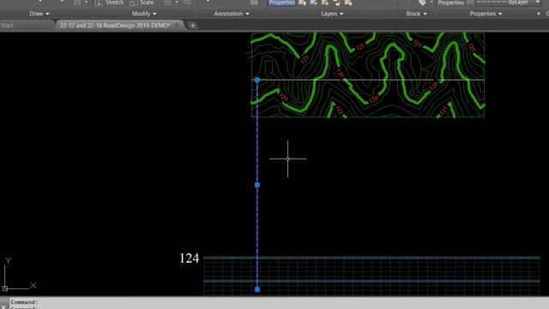The height and width of the screenshot is (309, 549).
Task: Click the command line input field
Action: pos(279,303)
